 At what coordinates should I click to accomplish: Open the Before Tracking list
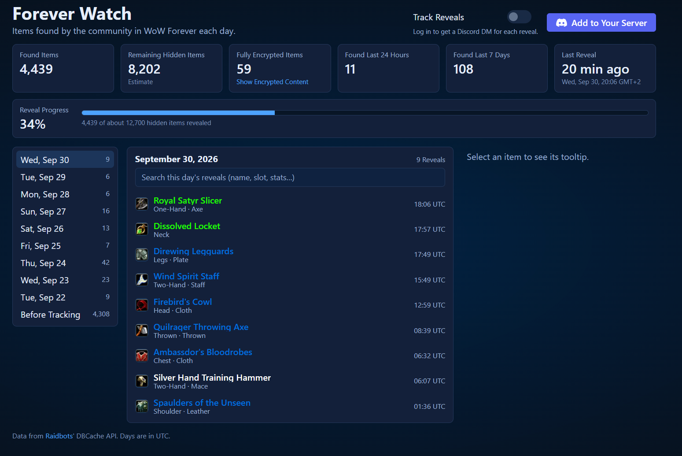65,314
